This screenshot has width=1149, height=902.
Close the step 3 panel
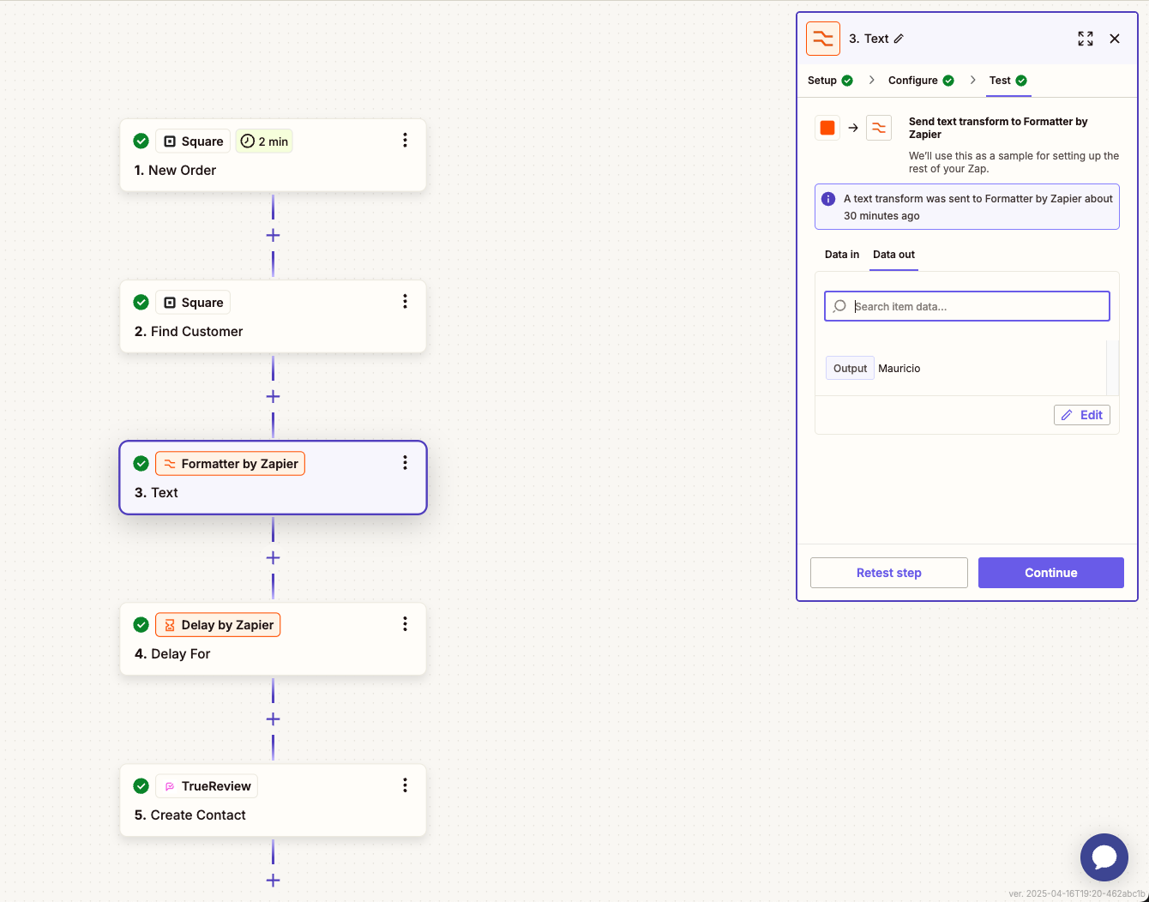point(1115,39)
